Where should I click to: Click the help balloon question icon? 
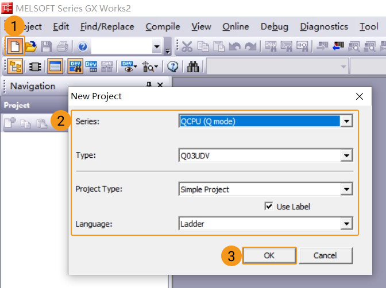(173, 67)
